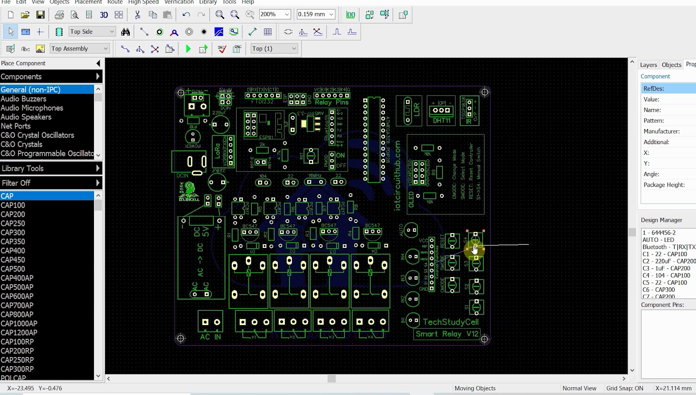Open the Top Side layer dropdown
This screenshot has height=395, width=696.
(91, 32)
